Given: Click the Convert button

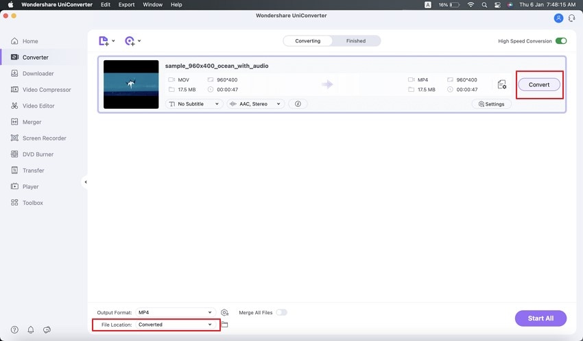Looking at the screenshot, I should tap(539, 85).
